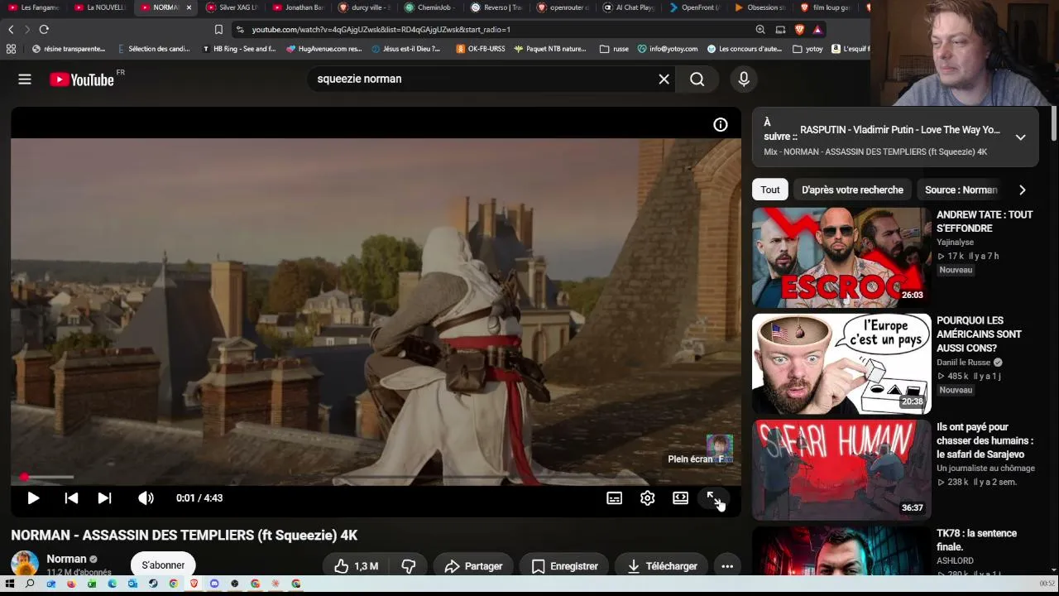Skip to the previous video
The width and height of the screenshot is (1059, 596).
click(71, 498)
